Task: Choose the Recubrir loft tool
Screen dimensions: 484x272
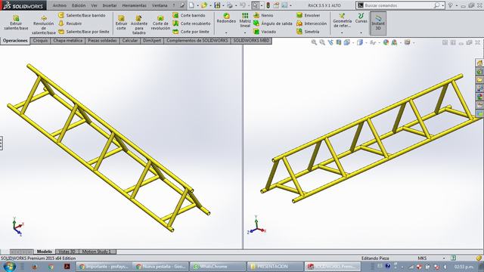Action: 70,23
